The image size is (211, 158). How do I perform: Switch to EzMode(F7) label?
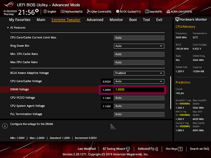(146, 149)
